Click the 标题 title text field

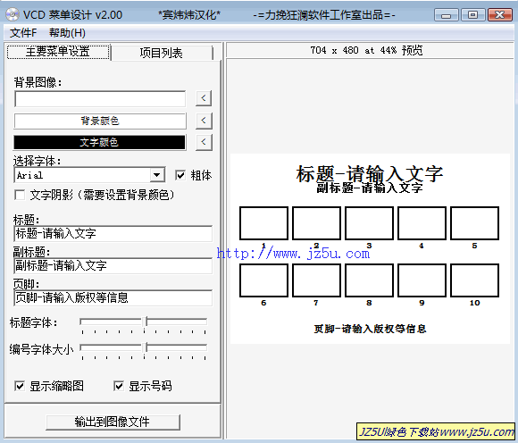point(113,234)
